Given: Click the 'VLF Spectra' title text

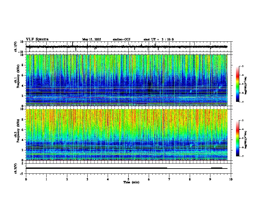Looking at the screenshot, I should click(37, 39).
